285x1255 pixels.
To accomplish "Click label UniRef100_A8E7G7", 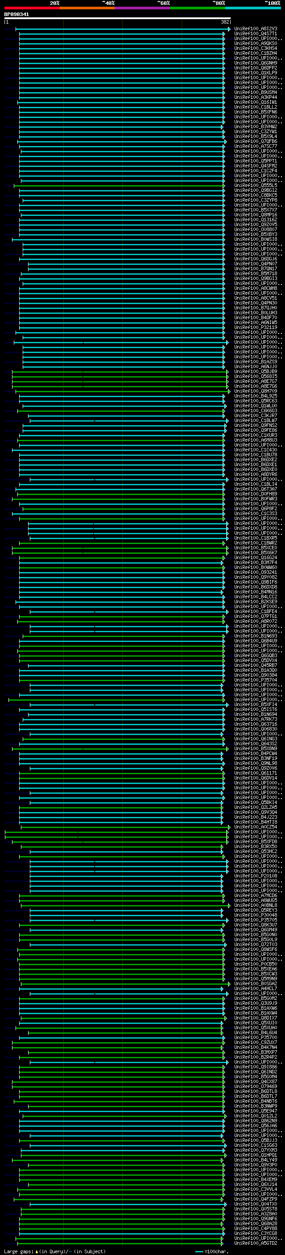I will coord(256,382).
